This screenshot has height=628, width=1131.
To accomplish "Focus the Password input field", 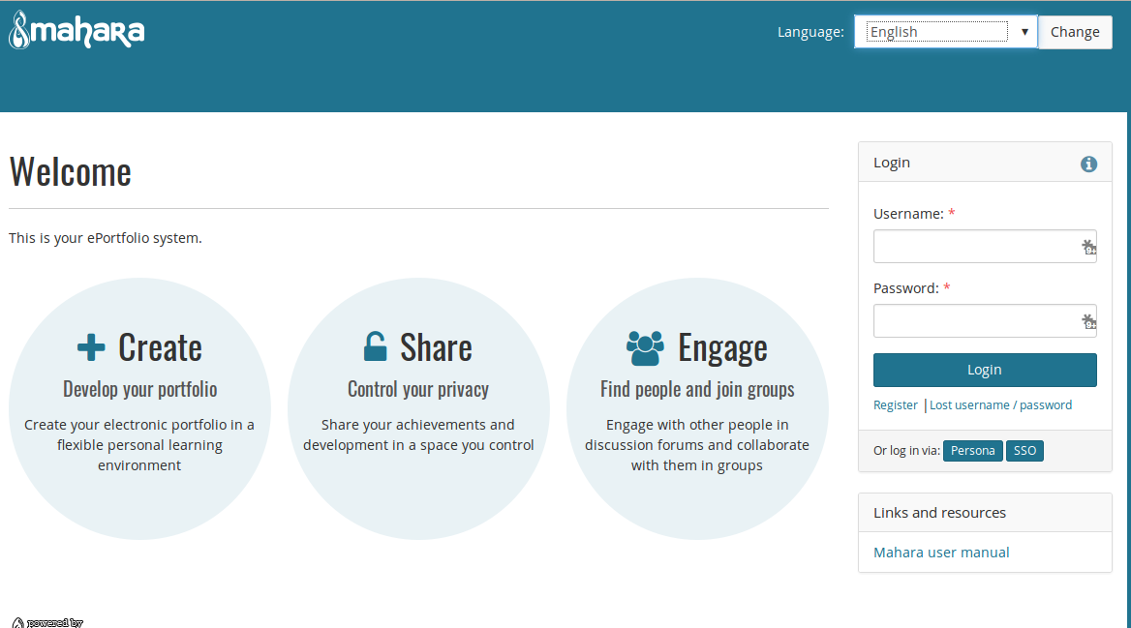I will coord(985,321).
